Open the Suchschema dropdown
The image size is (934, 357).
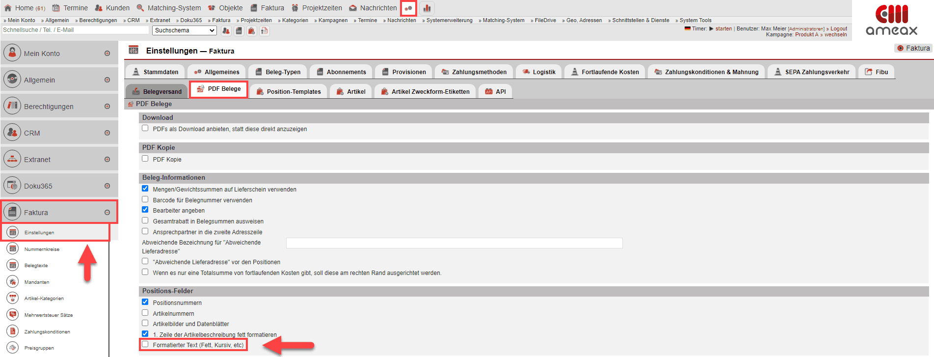pyautogui.click(x=185, y=30)
